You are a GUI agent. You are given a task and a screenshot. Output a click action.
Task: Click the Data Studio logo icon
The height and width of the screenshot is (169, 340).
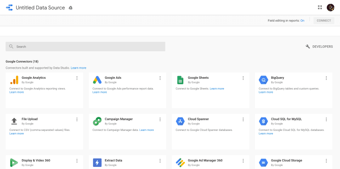click(9, 8)
